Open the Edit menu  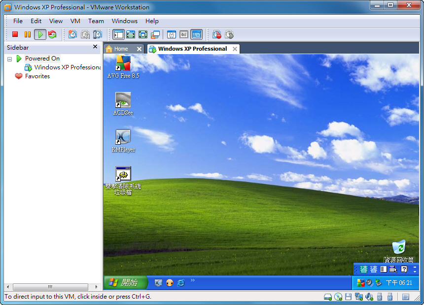(35, 21)
